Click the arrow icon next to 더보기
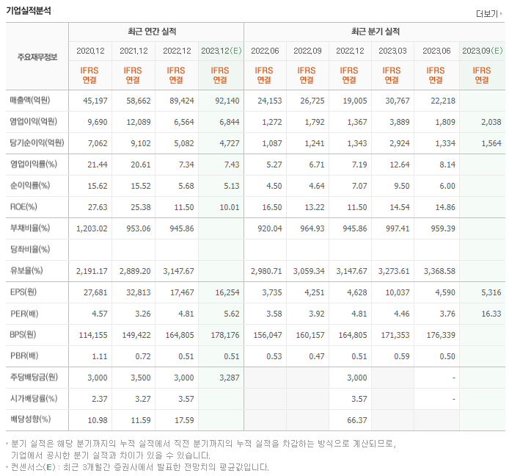 tap(501, 14)
